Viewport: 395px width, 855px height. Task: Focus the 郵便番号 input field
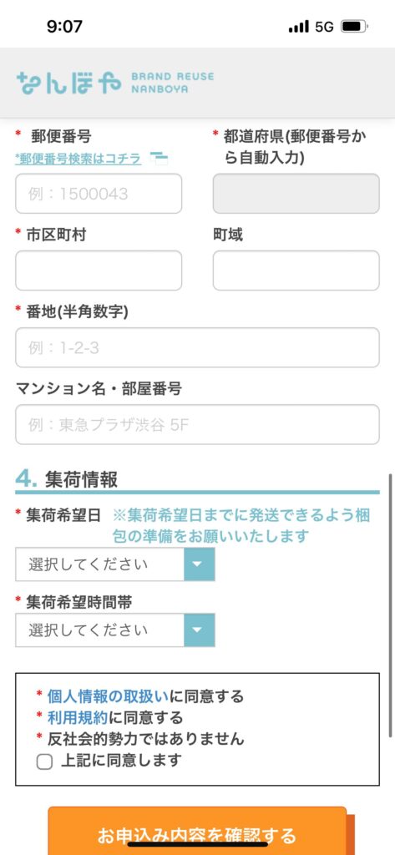coord(99,194)
